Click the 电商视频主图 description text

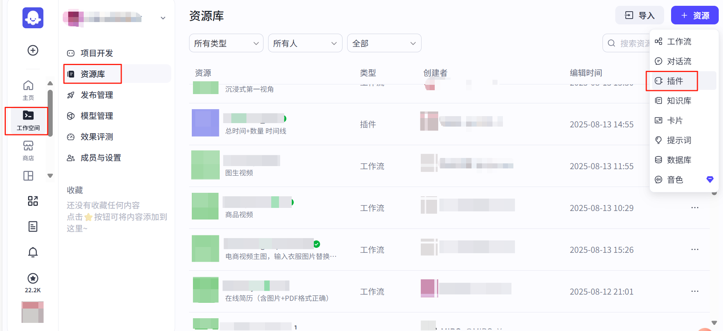[x=281, y=257]
